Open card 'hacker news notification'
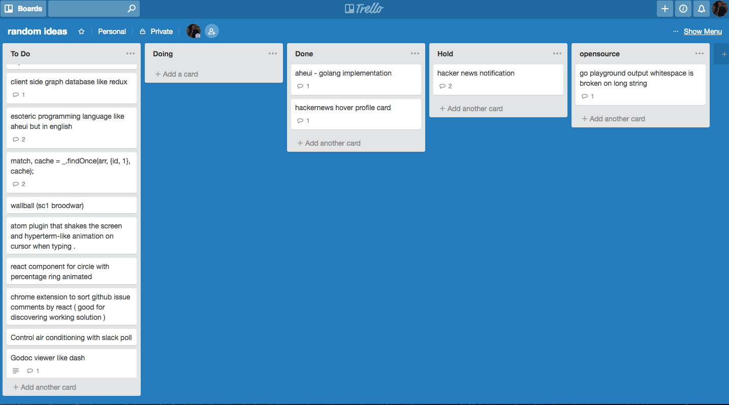This screenshot has width=729, height=405. [498, 80]
